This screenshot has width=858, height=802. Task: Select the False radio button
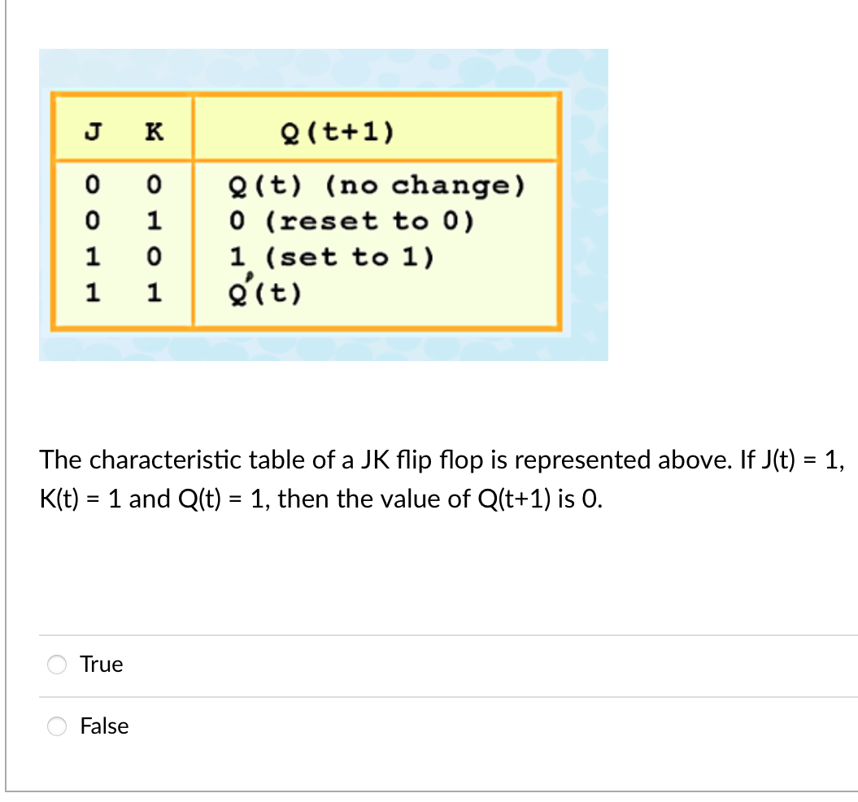coord(57,726)
